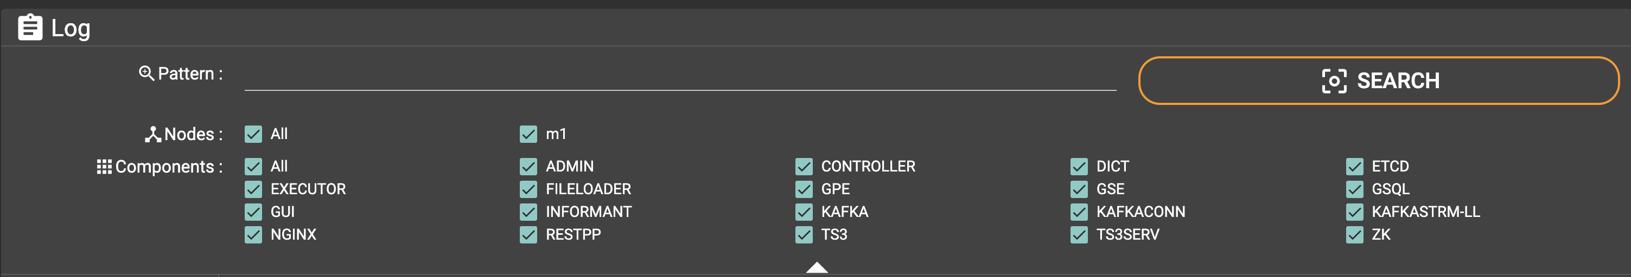Deselect the GSQL component

(x=1354, y=189)
